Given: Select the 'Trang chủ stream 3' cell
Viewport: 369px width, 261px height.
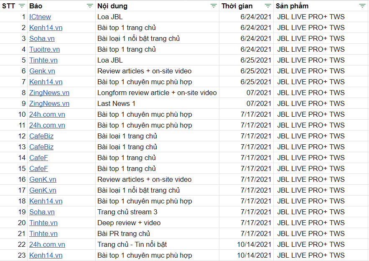Looking at the screenshot, I should 157,212.
